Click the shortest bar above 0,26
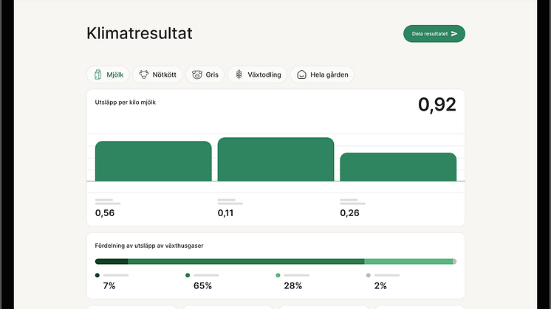Viewport: 551px width, 309px height. point(397,167)
